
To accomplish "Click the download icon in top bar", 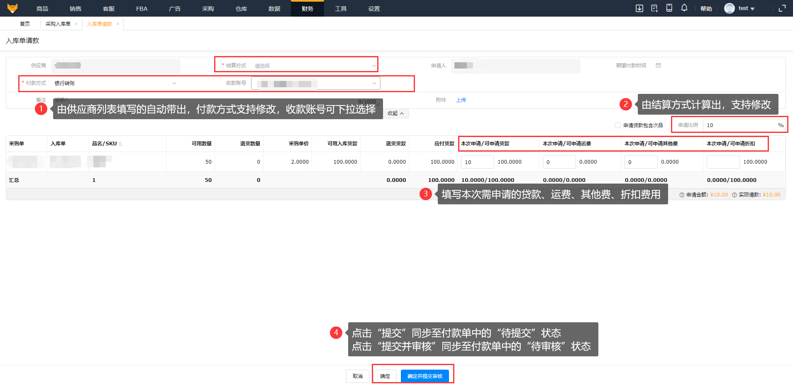I will [x=639, y=8].
